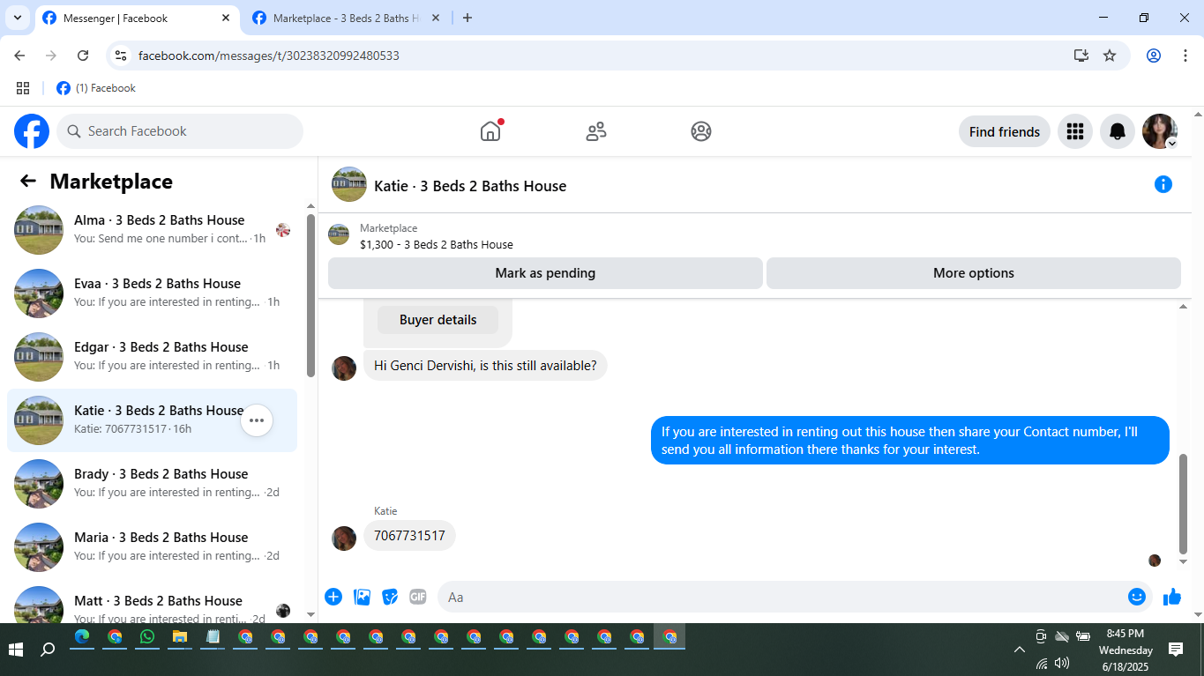Open the emoji picker in message box
The image size is (1204, 676).
pyautogui.click(x=1137, y=597)
